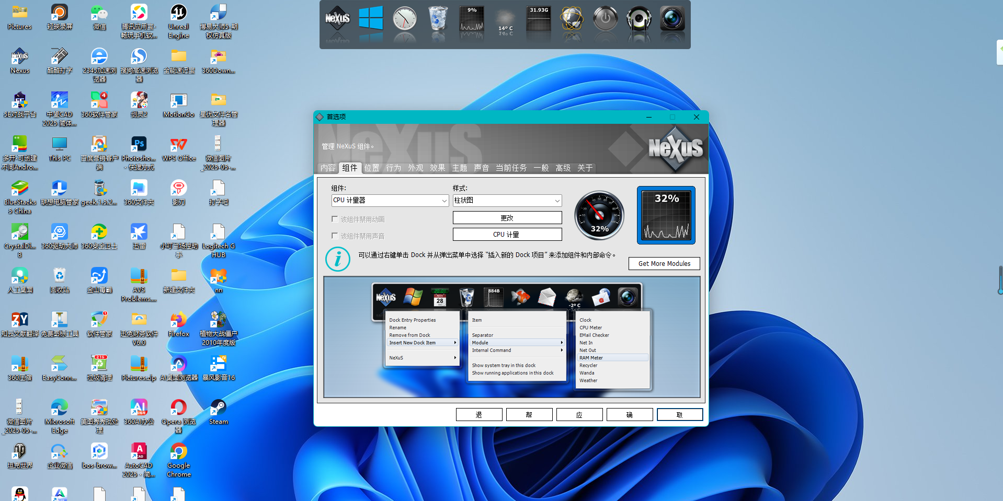Screen dimensions: 1003x501
Task: Switch to the 位置 tab
Action: coord(372,168)
